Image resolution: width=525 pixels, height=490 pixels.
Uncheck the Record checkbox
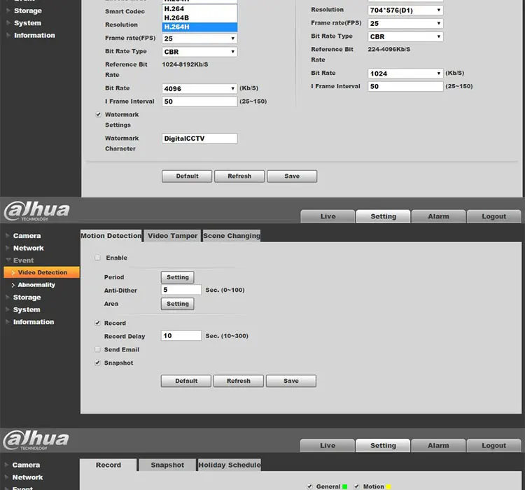pos(97,323)
